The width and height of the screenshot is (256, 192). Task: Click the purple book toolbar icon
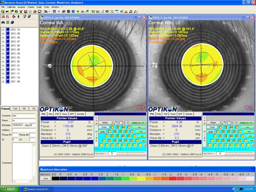tap(64, 12)
